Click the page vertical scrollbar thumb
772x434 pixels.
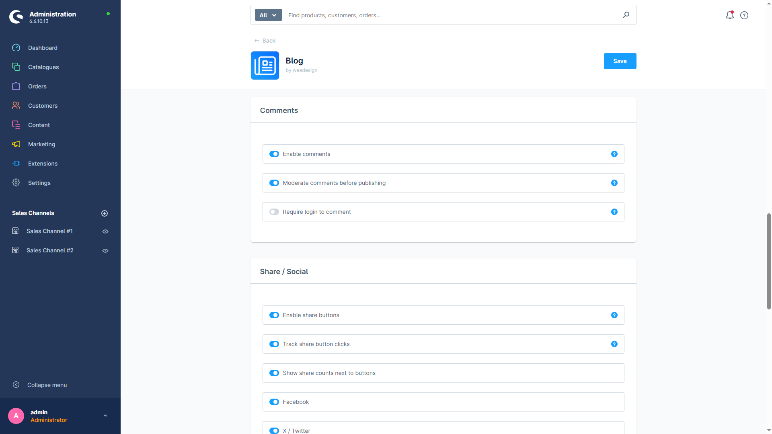(769, 261)
